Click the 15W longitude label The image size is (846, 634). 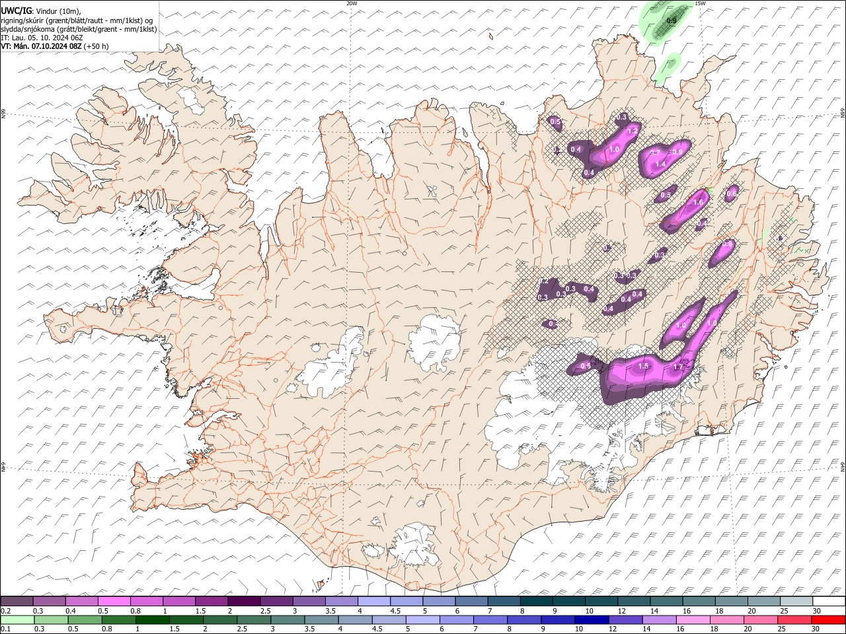(700, 3)
